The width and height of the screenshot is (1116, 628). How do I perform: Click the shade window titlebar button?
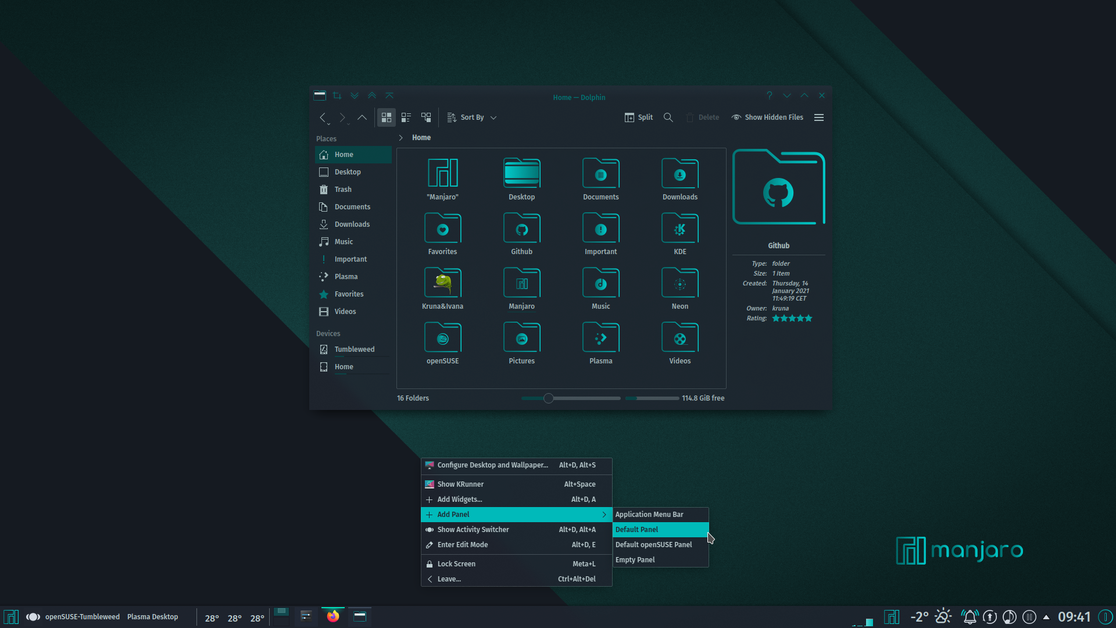point(389,95)
